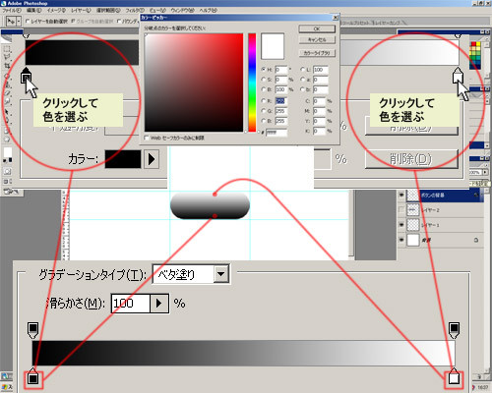
Task: Select the Move tool in options bar
Action: click(11, 22)
